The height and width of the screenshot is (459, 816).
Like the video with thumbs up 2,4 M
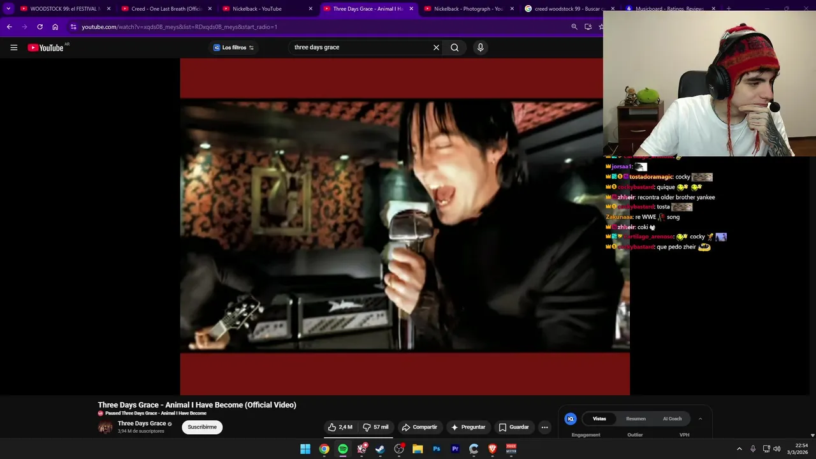click(340, 427)
